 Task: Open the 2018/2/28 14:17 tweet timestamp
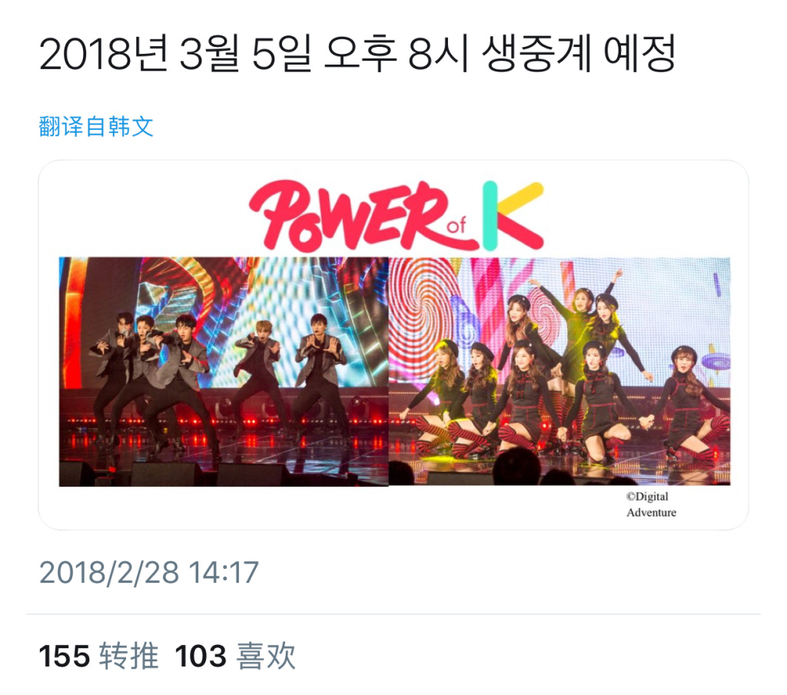tap(149, 573)
